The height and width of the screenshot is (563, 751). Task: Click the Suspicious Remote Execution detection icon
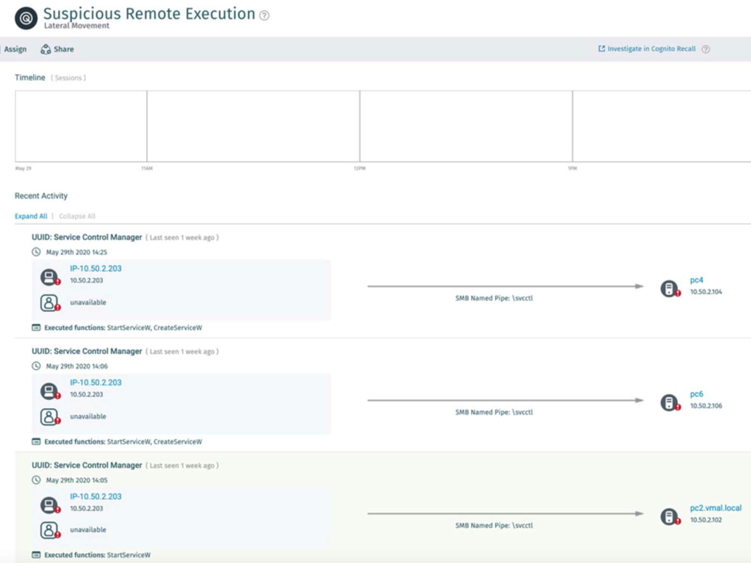26,18
